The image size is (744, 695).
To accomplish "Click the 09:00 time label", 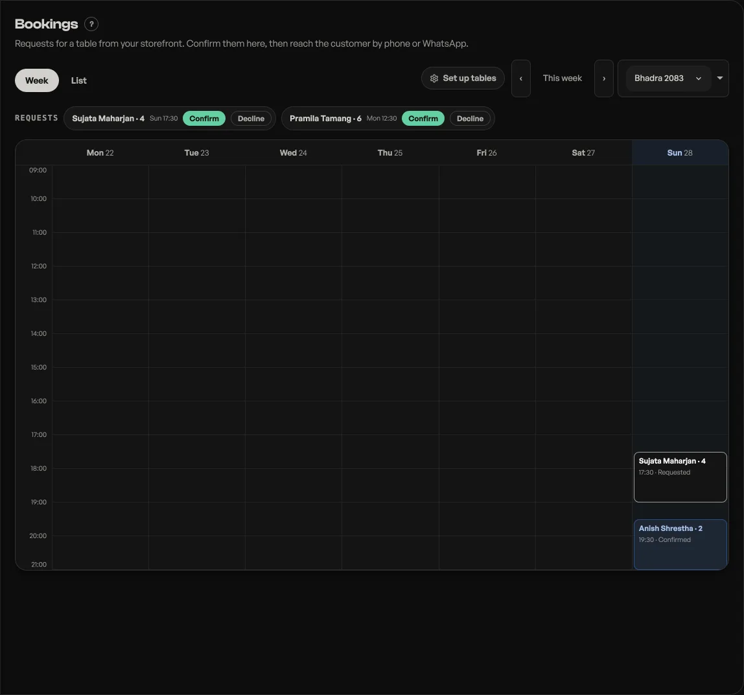I will pyautogui.click(x=38, y=170).
